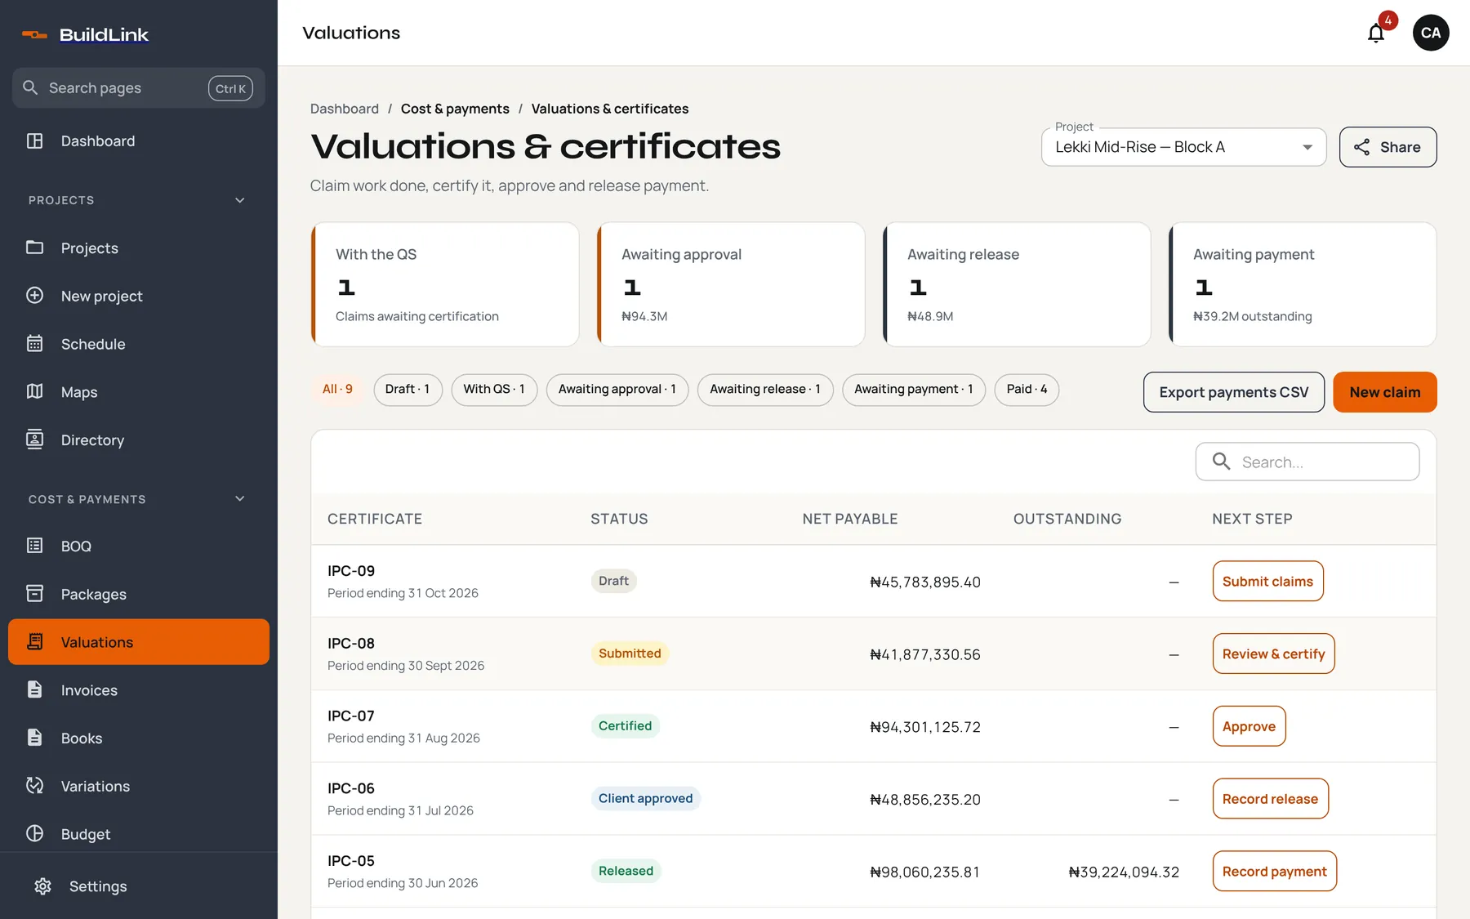Click the Client approved status badge
The image size is (1470, 919).
(645, 799)
